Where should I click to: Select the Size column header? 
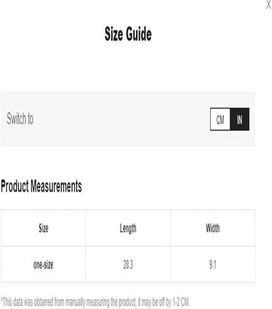44,228
